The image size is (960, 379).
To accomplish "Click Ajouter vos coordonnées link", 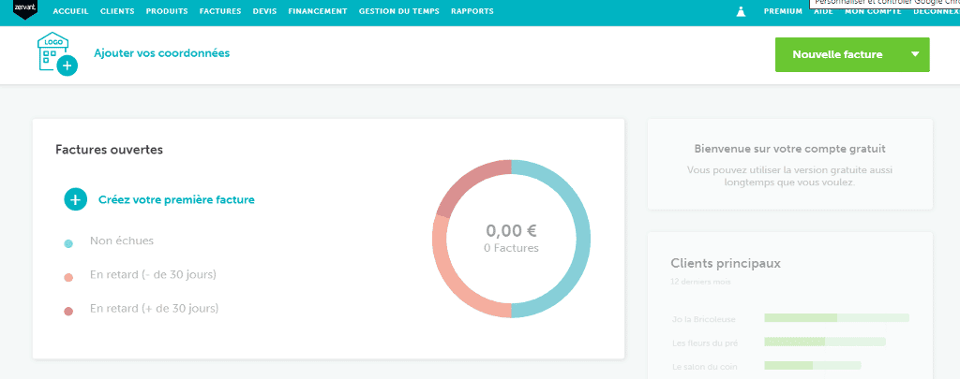I will pos(161,53).
